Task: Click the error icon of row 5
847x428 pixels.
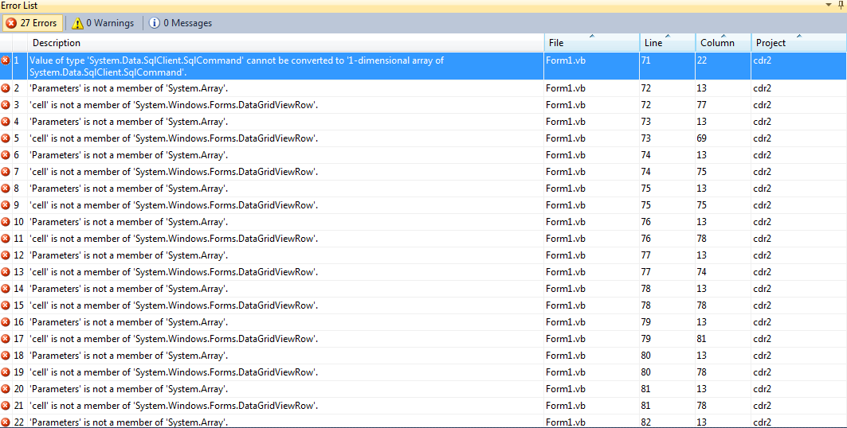Action: (6, 138)
